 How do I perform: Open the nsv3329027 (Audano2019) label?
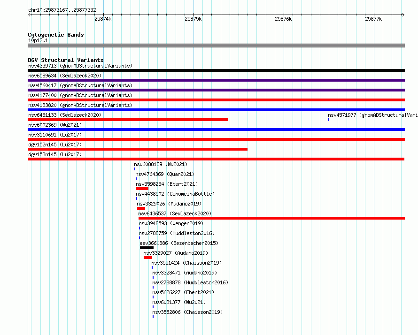coord(176,253)
